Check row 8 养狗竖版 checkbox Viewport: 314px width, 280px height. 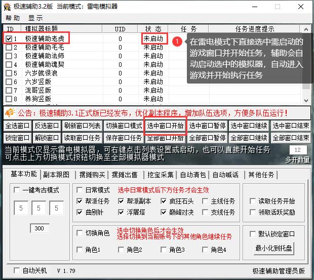pyautogui.click(x=9, y=99)
